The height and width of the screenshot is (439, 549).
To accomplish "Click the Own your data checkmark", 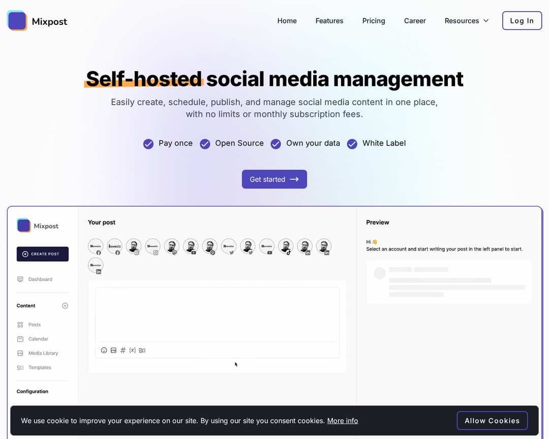I will pos(276,144).
